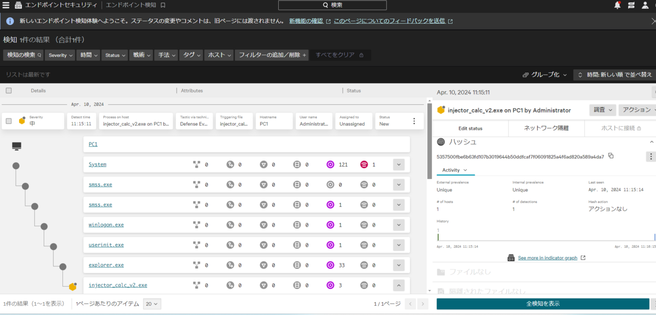Tick the checkbox for the 11:15:11 detection

(8, 121)
